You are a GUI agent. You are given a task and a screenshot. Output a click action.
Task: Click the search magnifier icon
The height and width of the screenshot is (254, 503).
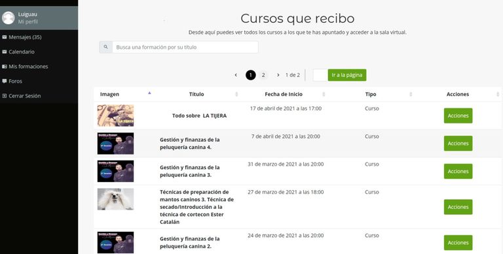coord(106,47)
